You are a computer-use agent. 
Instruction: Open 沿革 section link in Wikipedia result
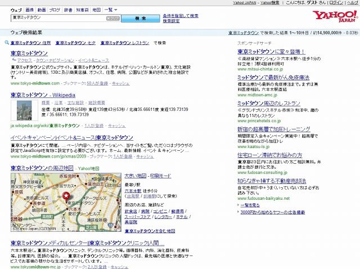pyautogui.click(x=58, y=102)
